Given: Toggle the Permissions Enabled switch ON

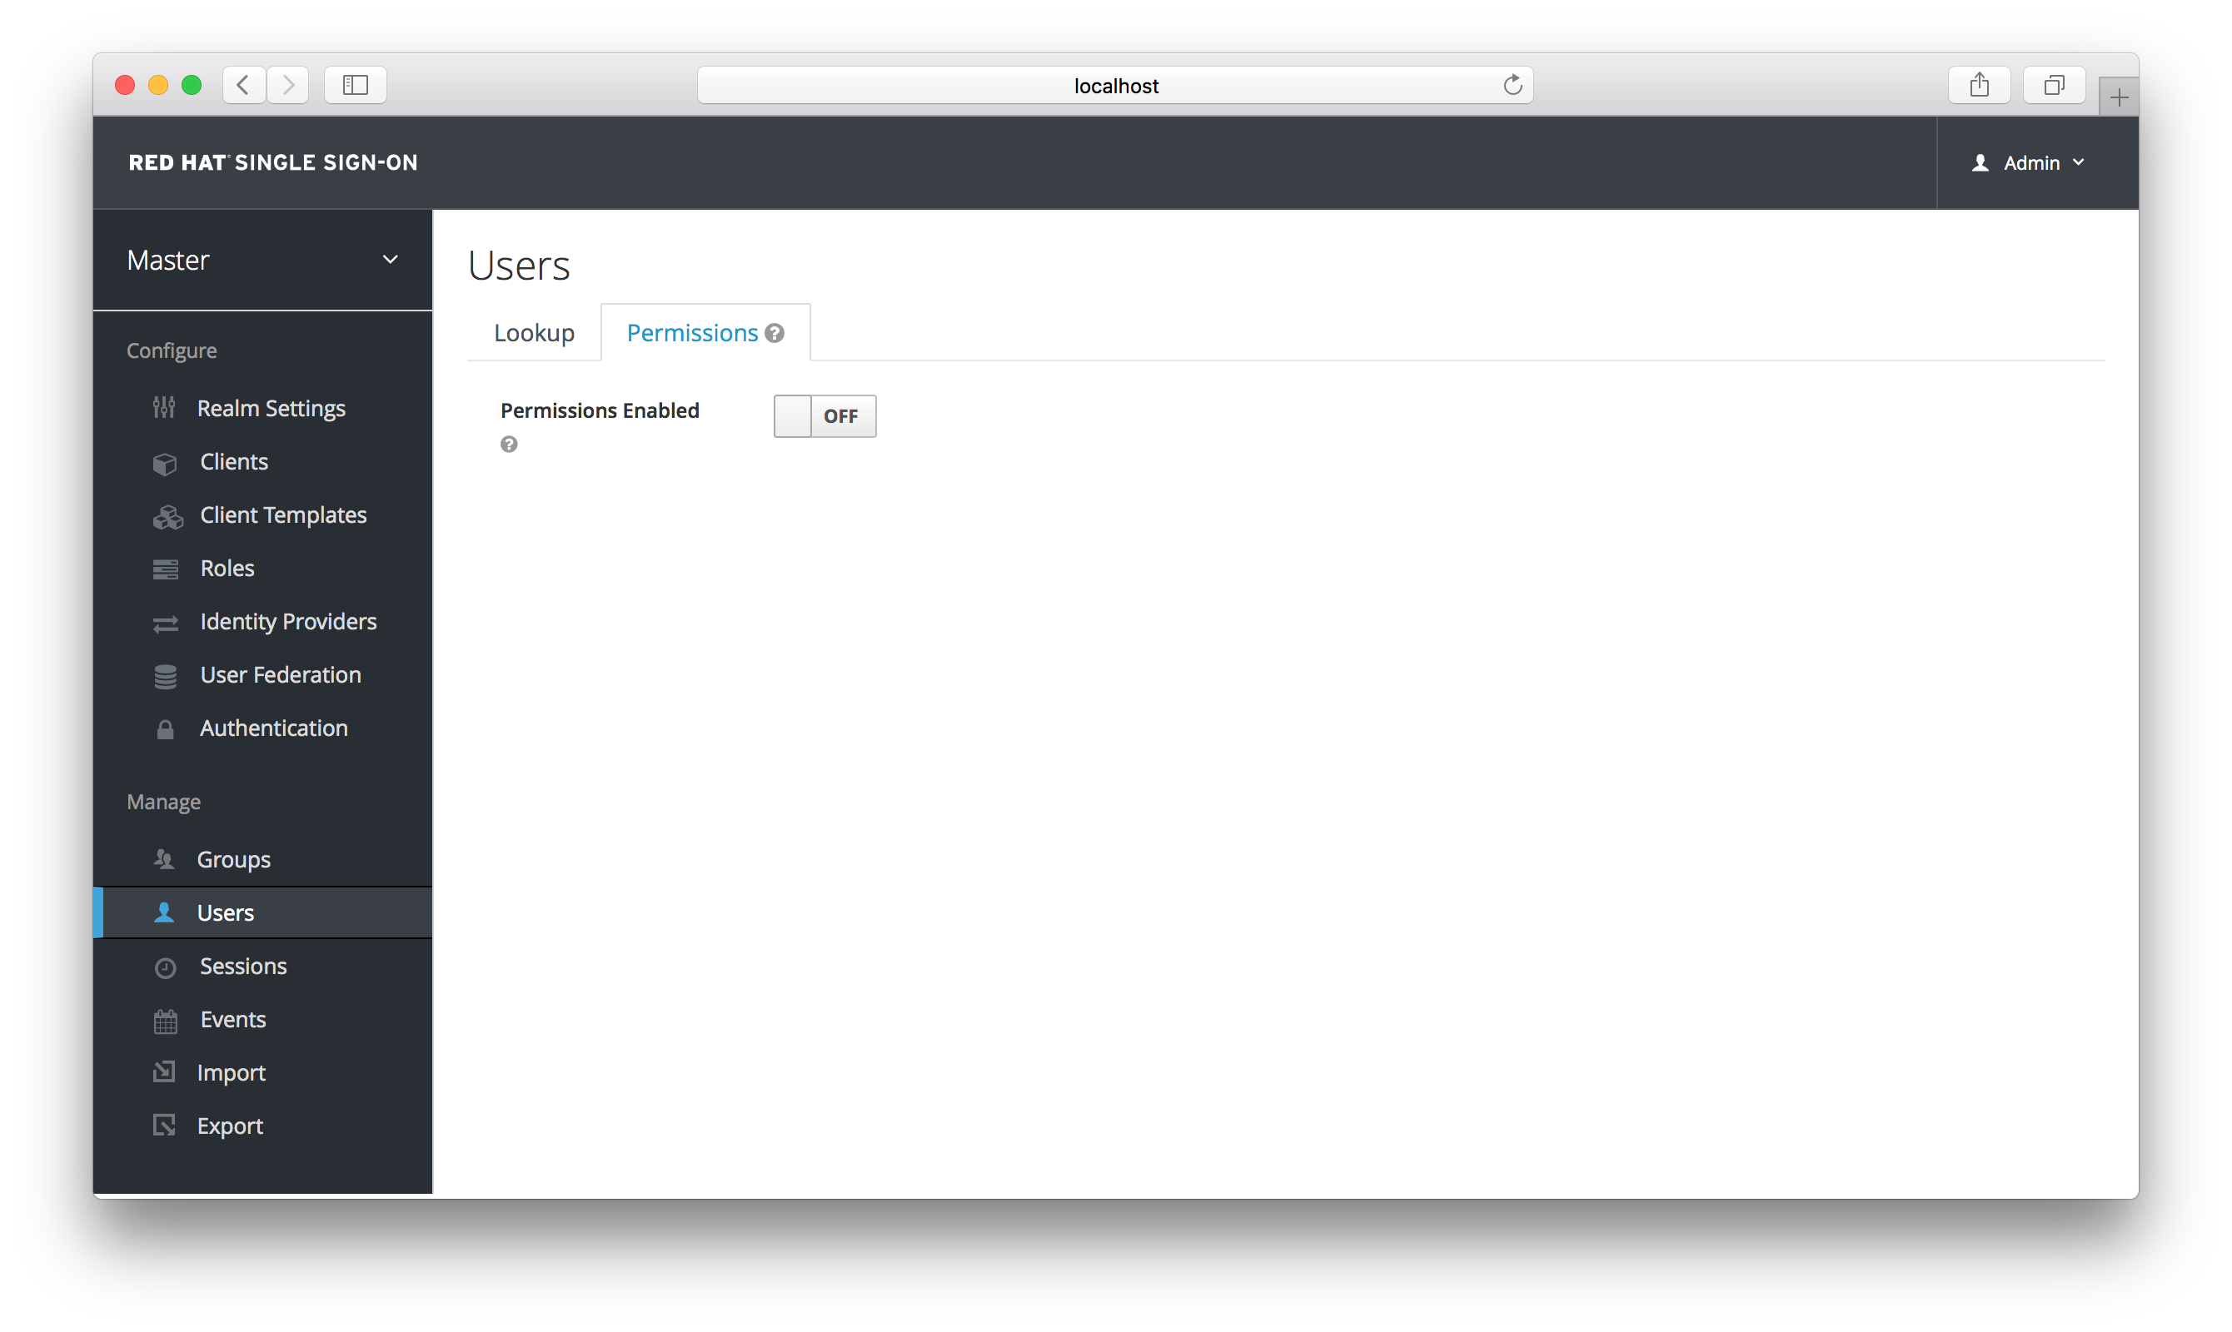Looking at the screenshot, I should (x=825, y=415).
